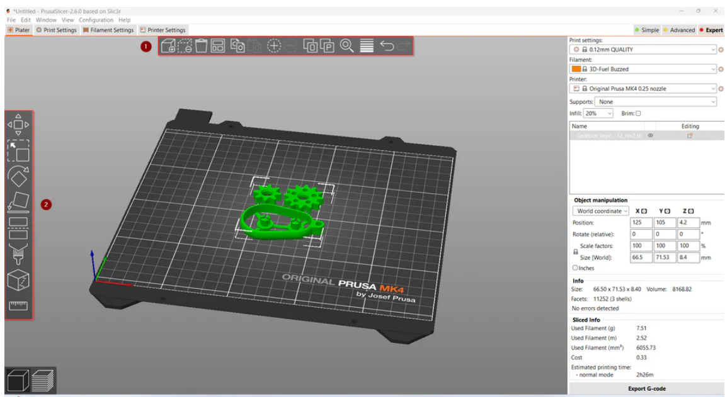This screenshot has height=397, width=725.
Task: Select Gearbox_keyc stl row in object list
Action: 646,136
